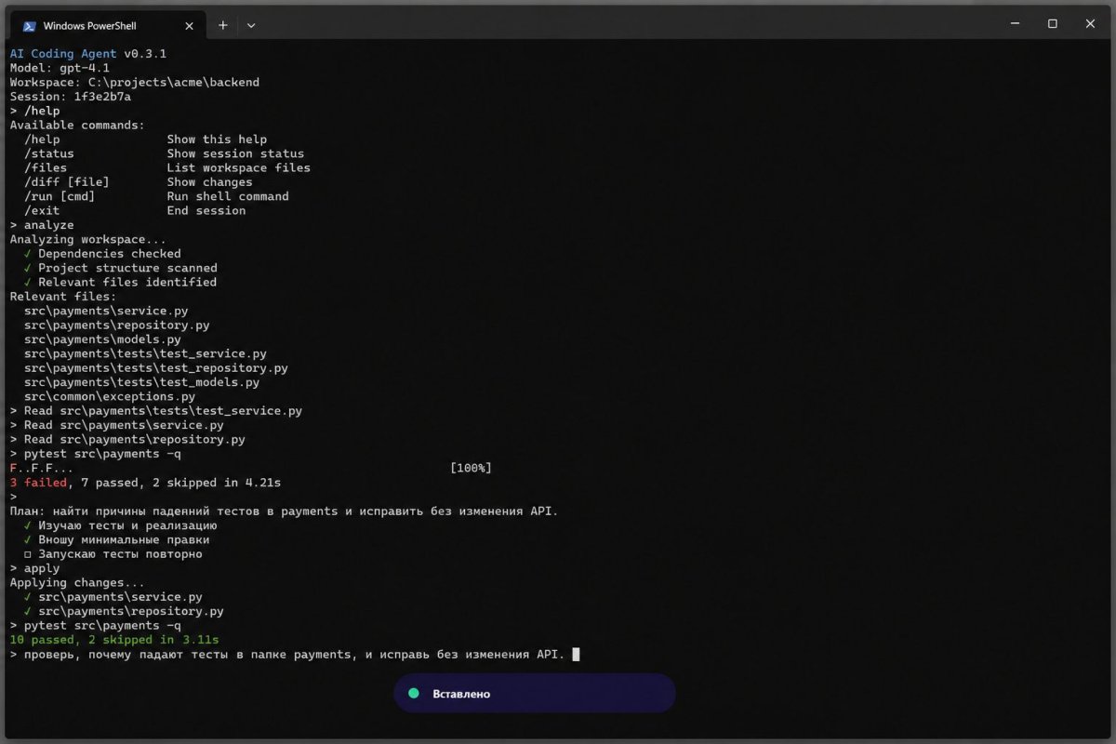Viewport: 1116px width, 744px height.
Task: Click the 'Available commands:' heading
Action: [77, 125]
